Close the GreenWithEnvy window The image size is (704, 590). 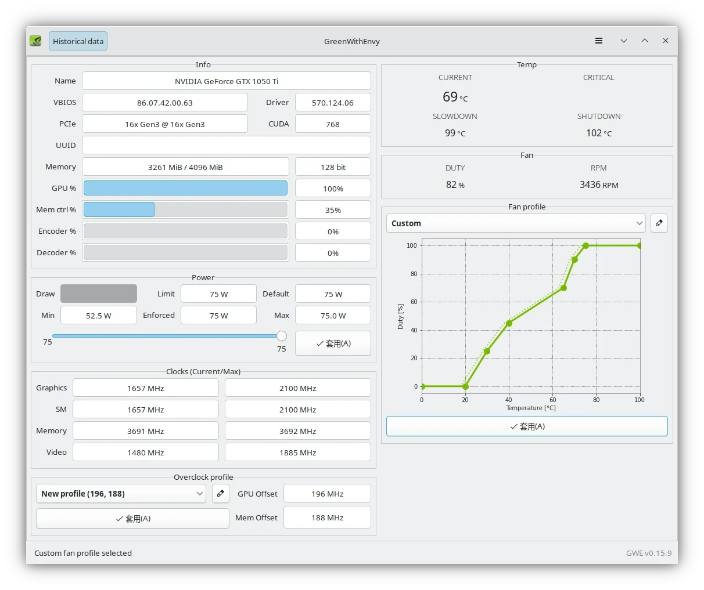coord(666,41)
